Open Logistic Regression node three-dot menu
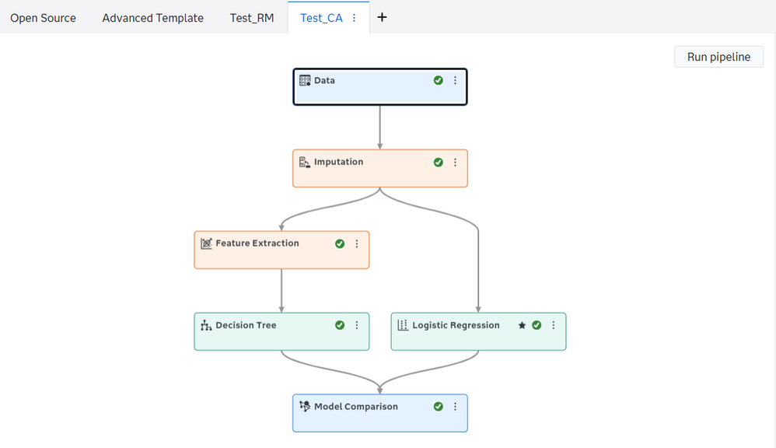This screenshot has height=448, width=776. [x=554, y=325]
